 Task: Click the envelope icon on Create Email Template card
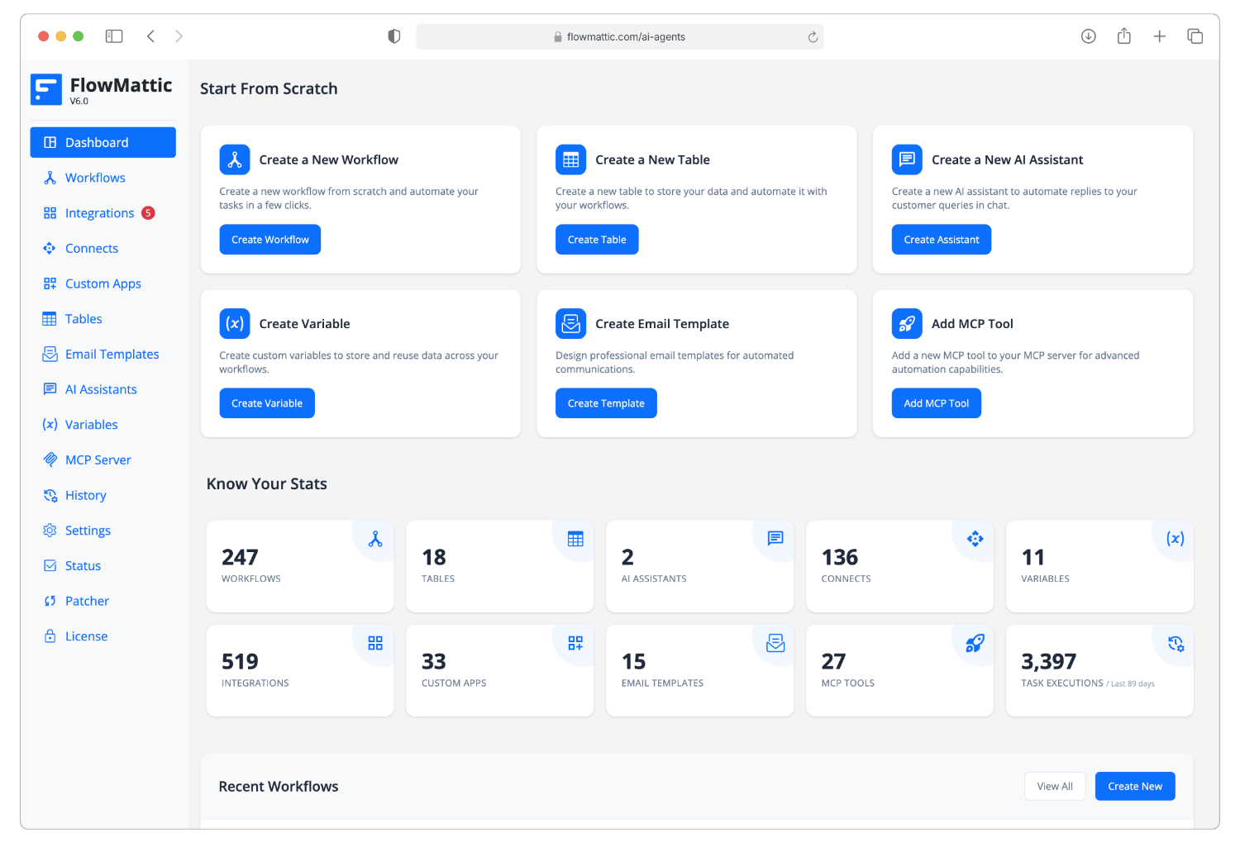click(x=570, y=323)
